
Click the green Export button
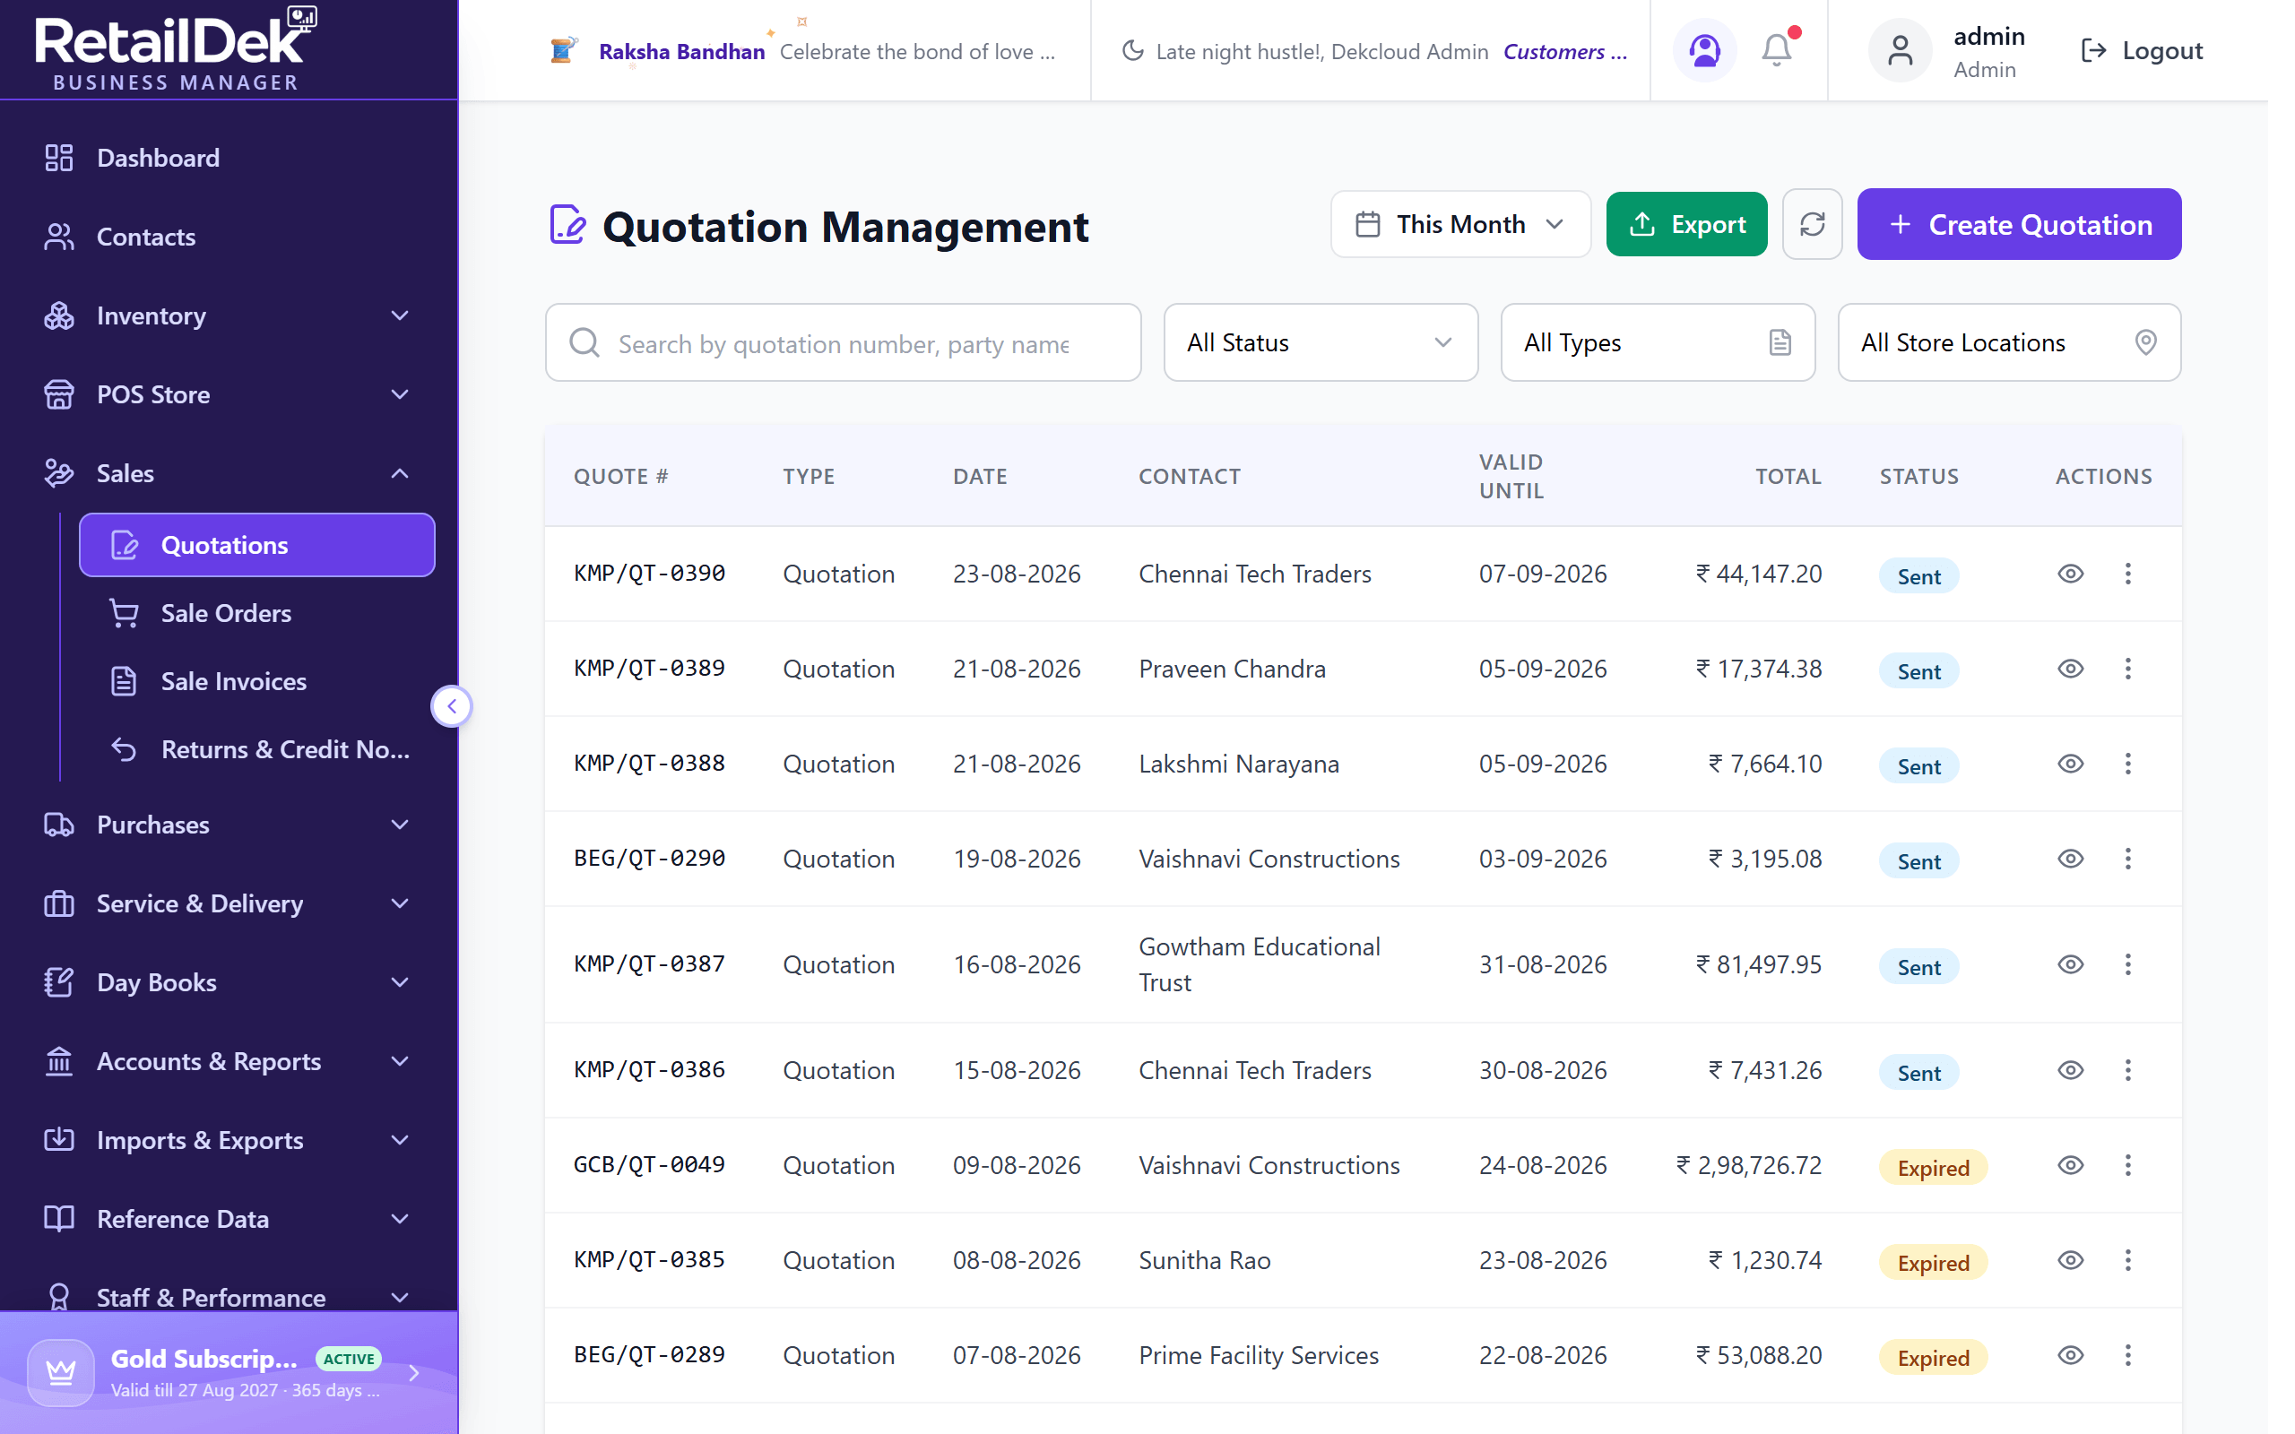pos(1686,224)
